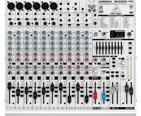
Task: Click the FX aux send 2 jack
Action: (76, 9)
